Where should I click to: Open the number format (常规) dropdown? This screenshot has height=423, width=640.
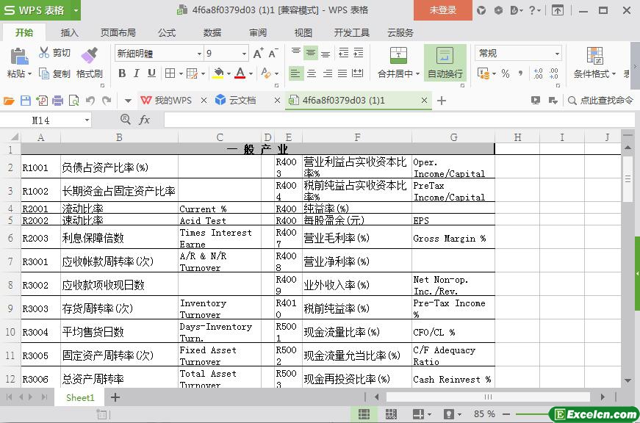tap(557, 54)
